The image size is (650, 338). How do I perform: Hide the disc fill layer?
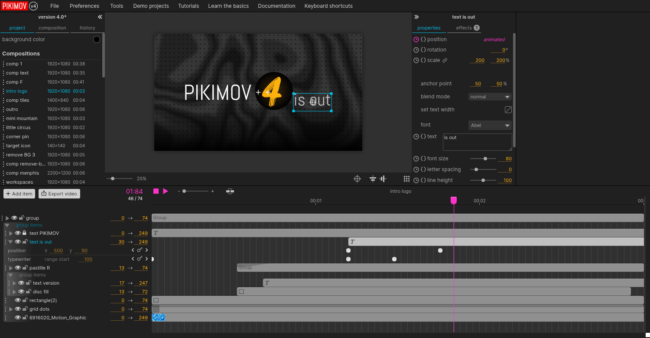click(x=21, y=292)
